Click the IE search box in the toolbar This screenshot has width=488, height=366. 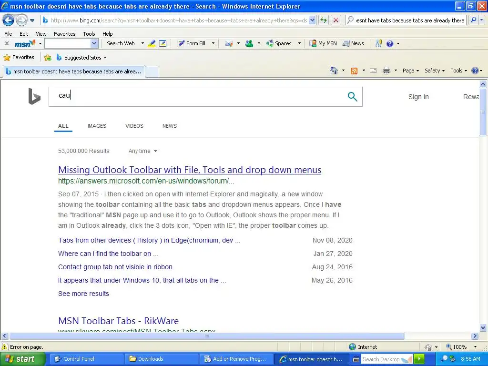point(406,20)
